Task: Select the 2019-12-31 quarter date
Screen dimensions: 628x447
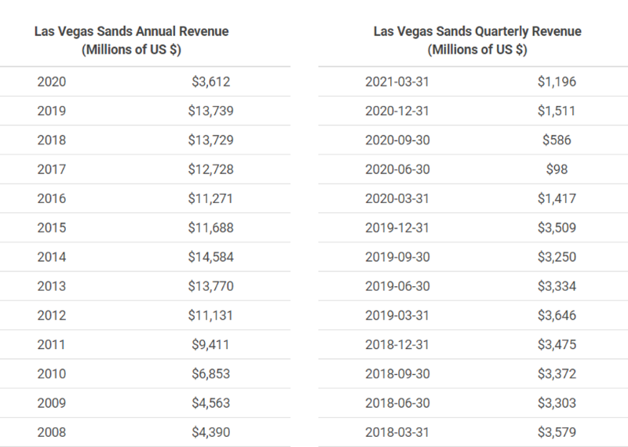Action: (x=397, y=227)
